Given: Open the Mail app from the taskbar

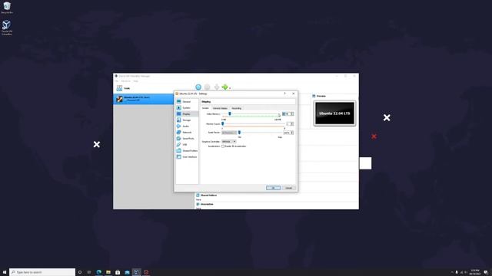Looking at the screenshot, I should tap(127, 272).
